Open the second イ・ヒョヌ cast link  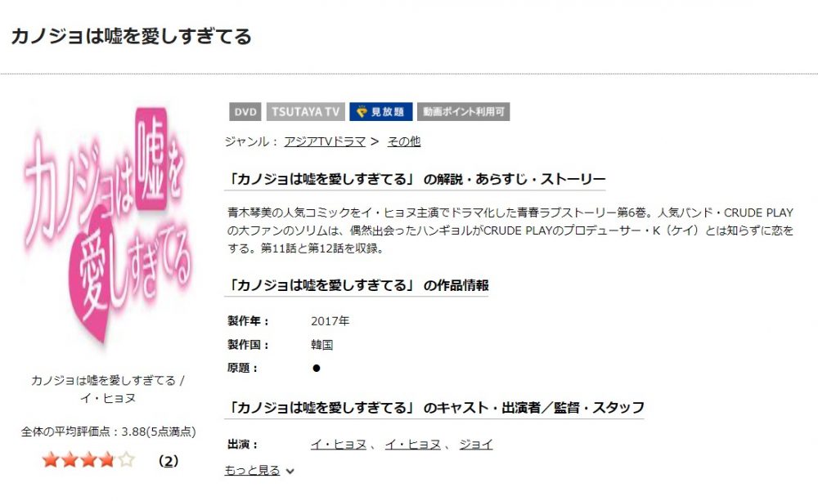(x=412, y=444)
